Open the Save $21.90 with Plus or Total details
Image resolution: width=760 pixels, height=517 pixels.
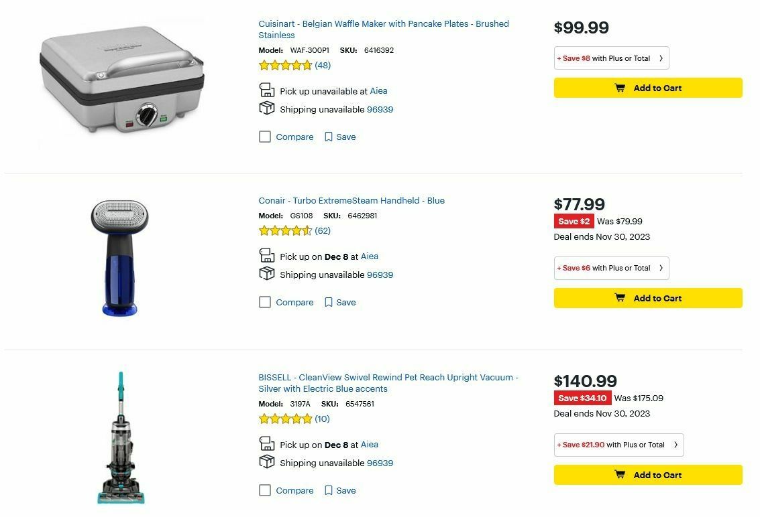coord(618,445)
